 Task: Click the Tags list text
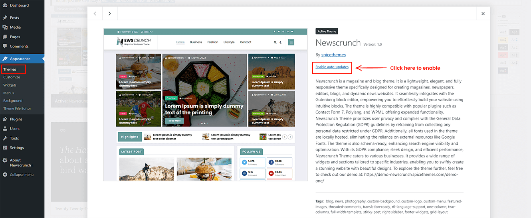(389, 207)
